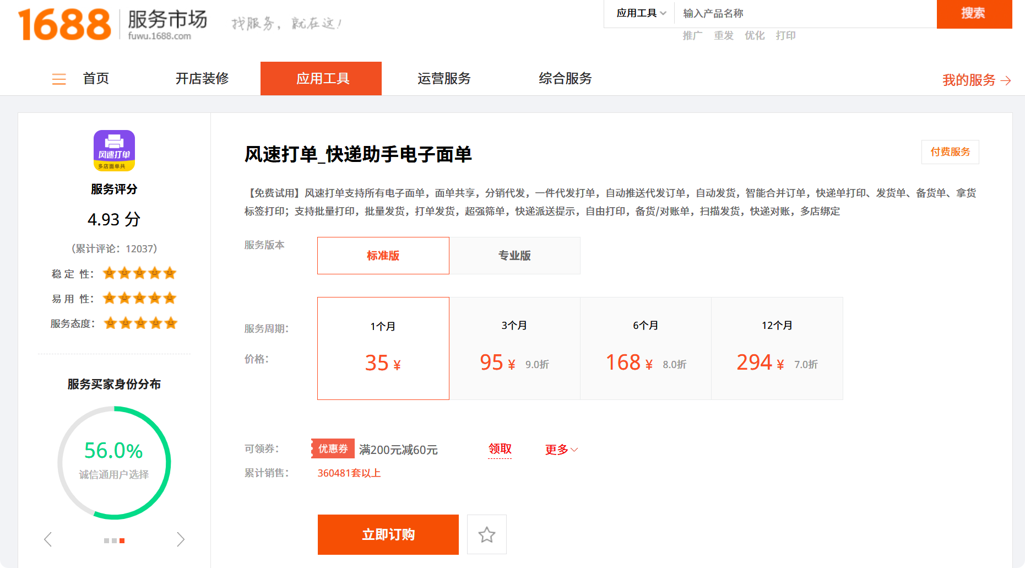Open the 综合服务 navigation tab

pos(565,78)
